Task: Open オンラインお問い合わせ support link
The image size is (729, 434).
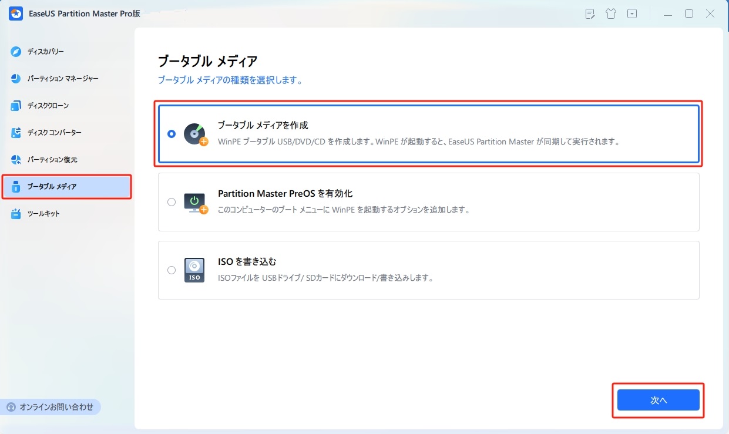Action: 51,407
